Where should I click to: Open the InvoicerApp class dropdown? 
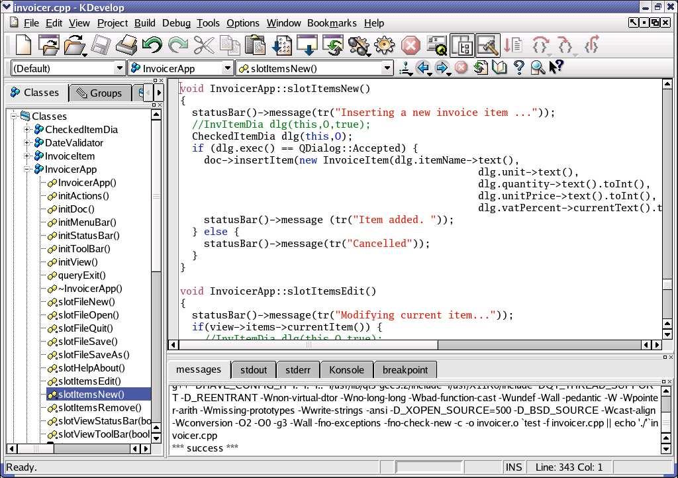click(228, 68)
